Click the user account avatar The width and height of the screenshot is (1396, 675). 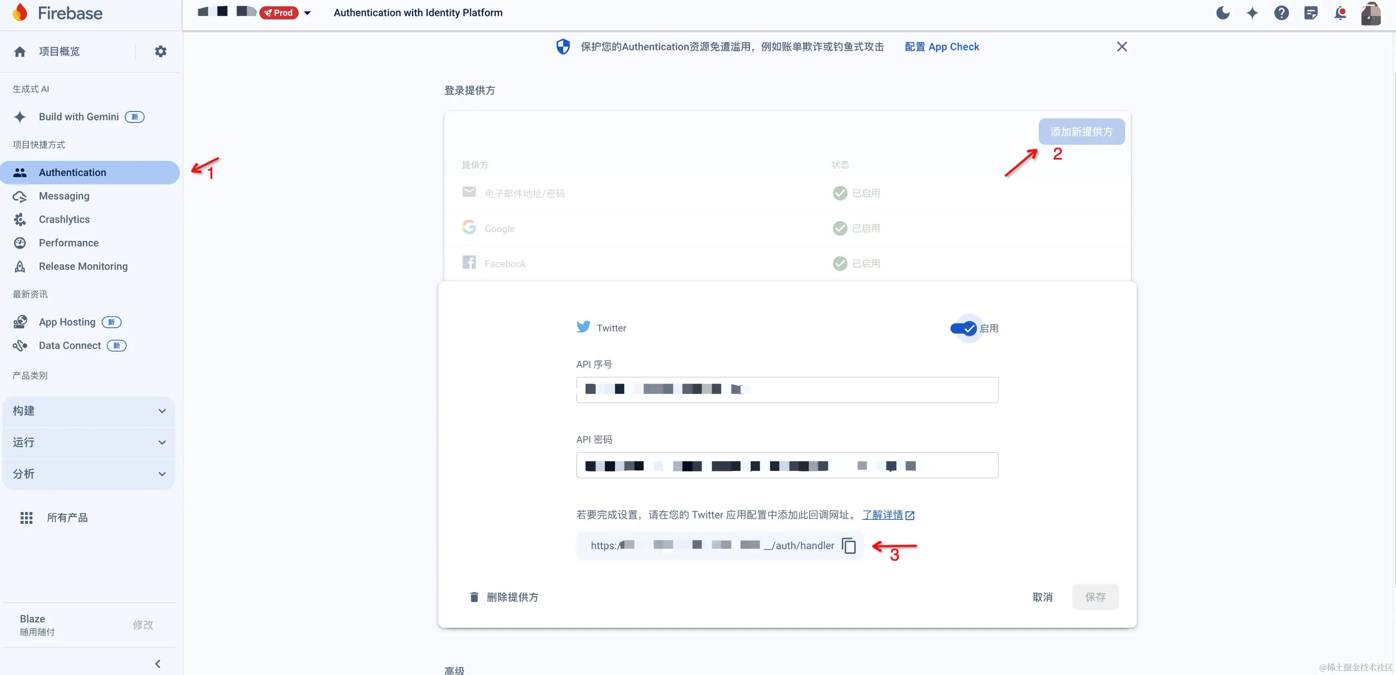tap(1371, 13)
